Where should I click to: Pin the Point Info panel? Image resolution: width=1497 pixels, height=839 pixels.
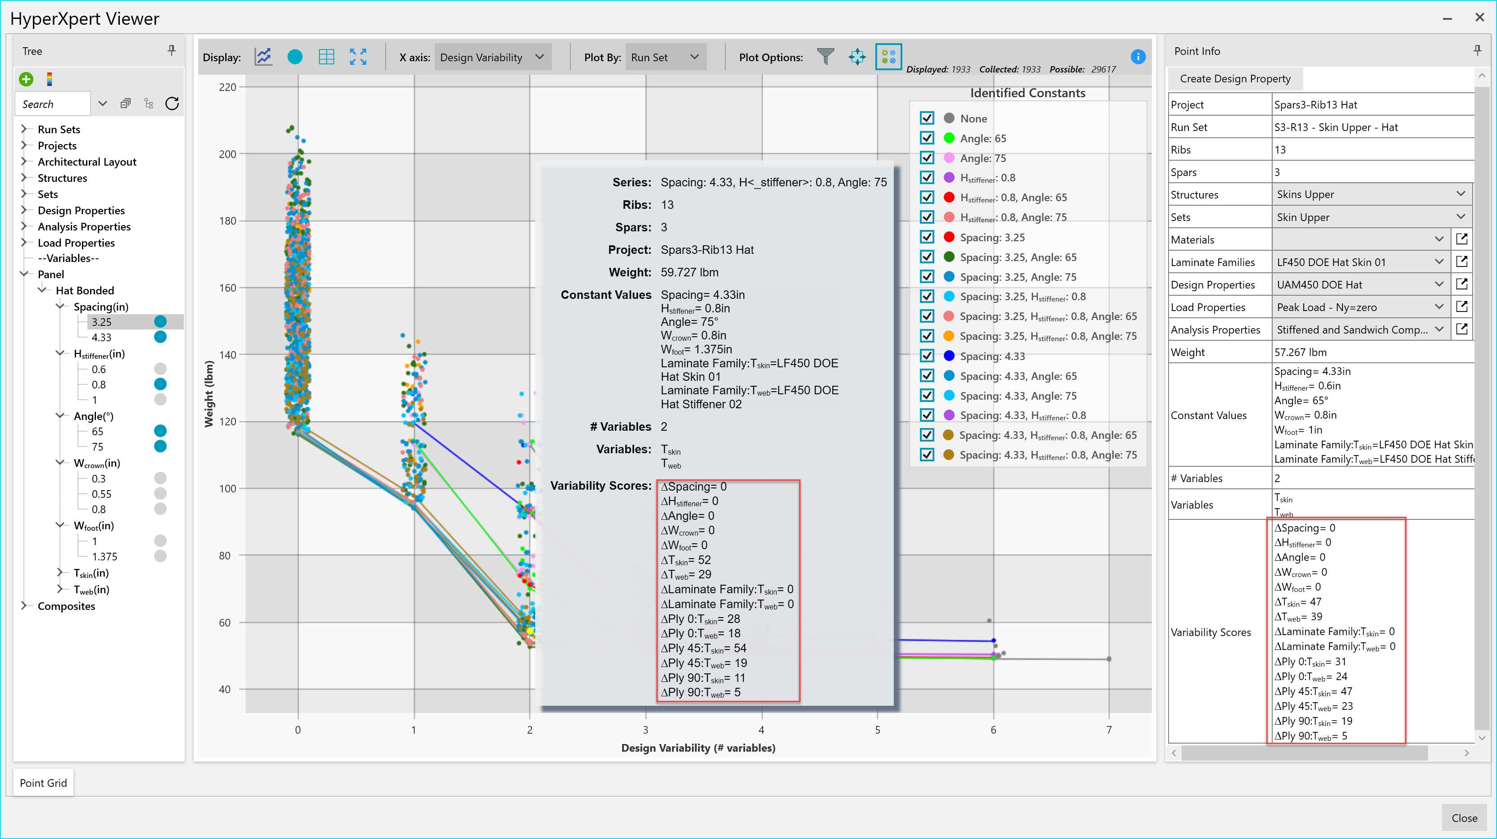point(1477,50)
